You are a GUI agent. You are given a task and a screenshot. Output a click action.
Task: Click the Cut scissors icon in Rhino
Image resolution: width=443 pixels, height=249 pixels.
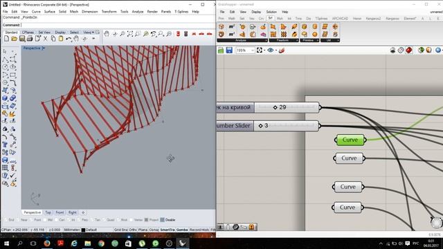45,39
